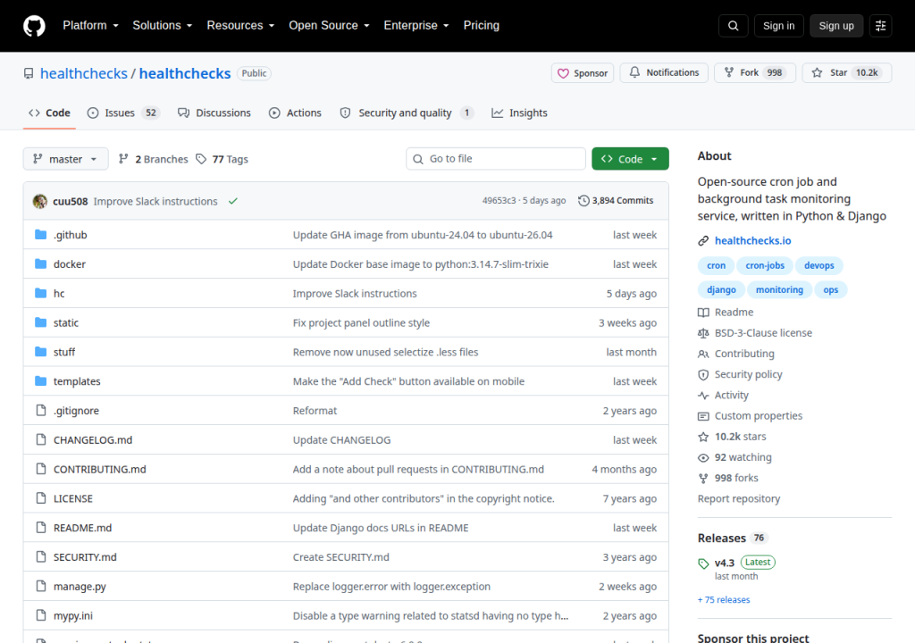View the 2 Branches link

point(154,159)
